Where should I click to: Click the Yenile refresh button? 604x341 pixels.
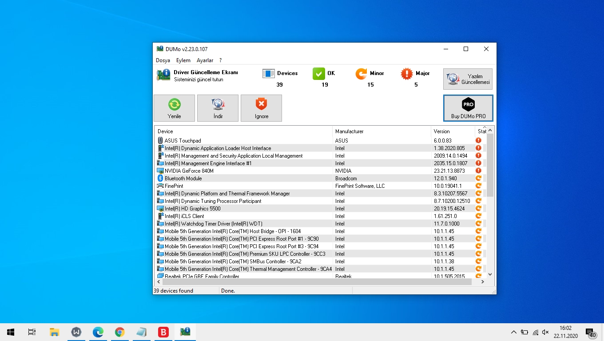pyautogui.click(x=174, y=108)
